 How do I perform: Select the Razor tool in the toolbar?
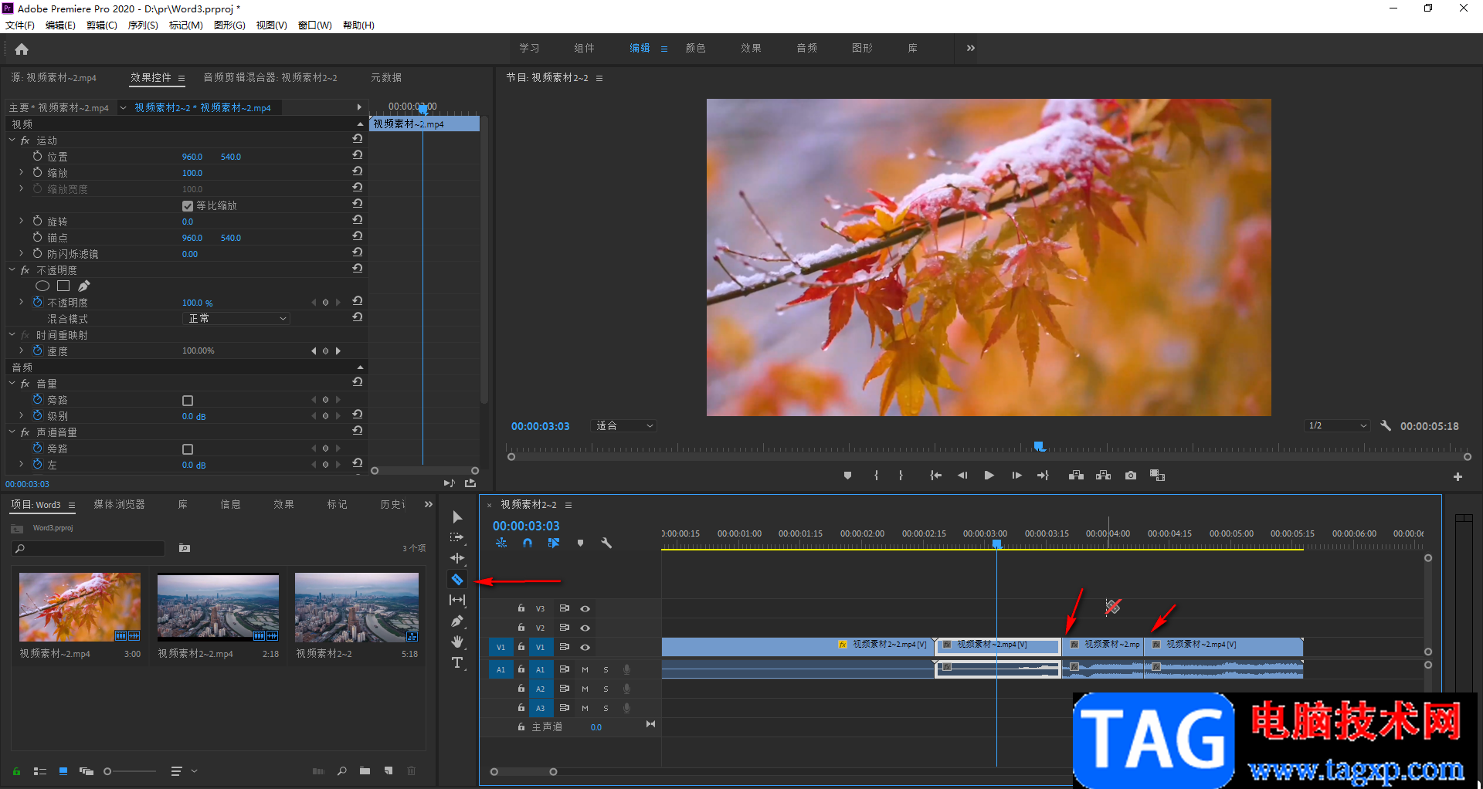tap(457, 580)
